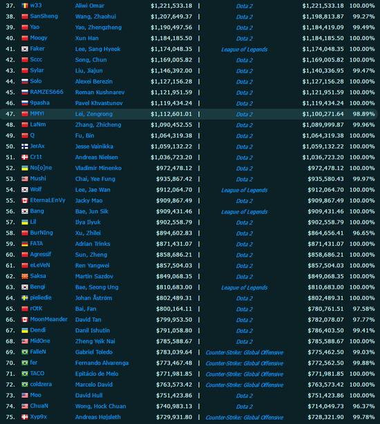
Task: Open the TACO player profile
Action: (37, 373)
